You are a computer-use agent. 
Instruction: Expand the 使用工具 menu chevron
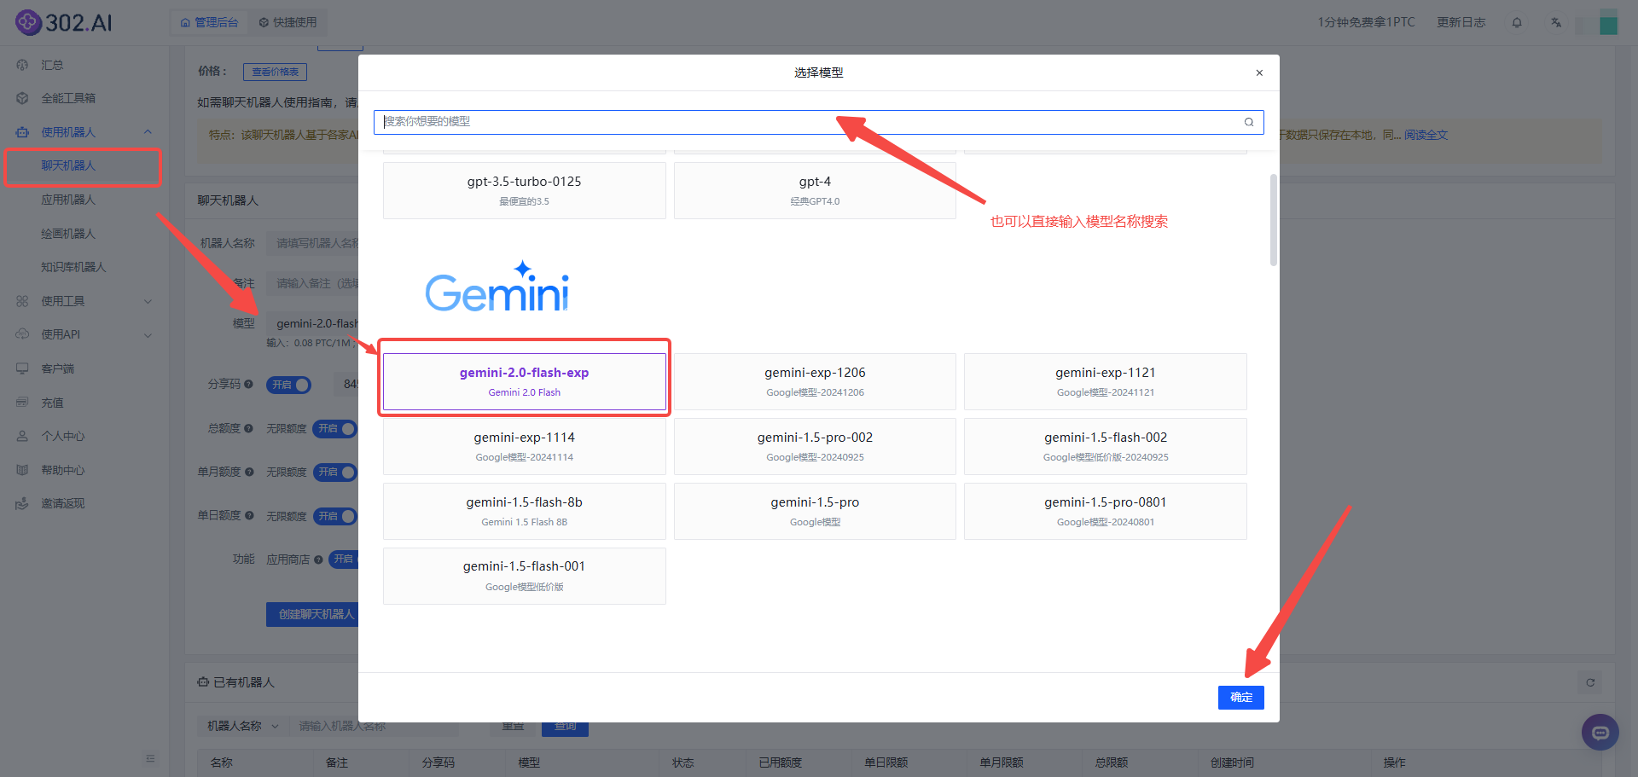tap(148, 301)
